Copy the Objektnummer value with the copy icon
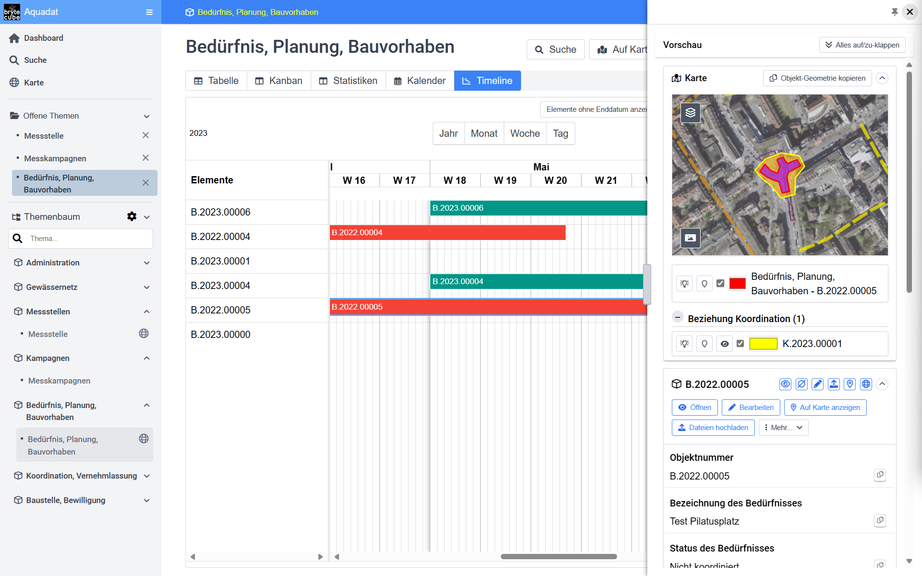Viewport: 922px width, 576px height. [x=880, y=475]
